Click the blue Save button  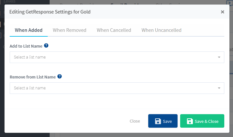[x=163, y=121]
